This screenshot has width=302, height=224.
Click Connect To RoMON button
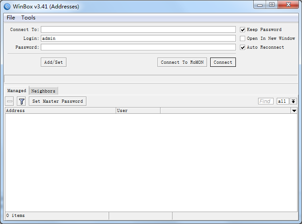pyautogui.click(x=182, y=62)
